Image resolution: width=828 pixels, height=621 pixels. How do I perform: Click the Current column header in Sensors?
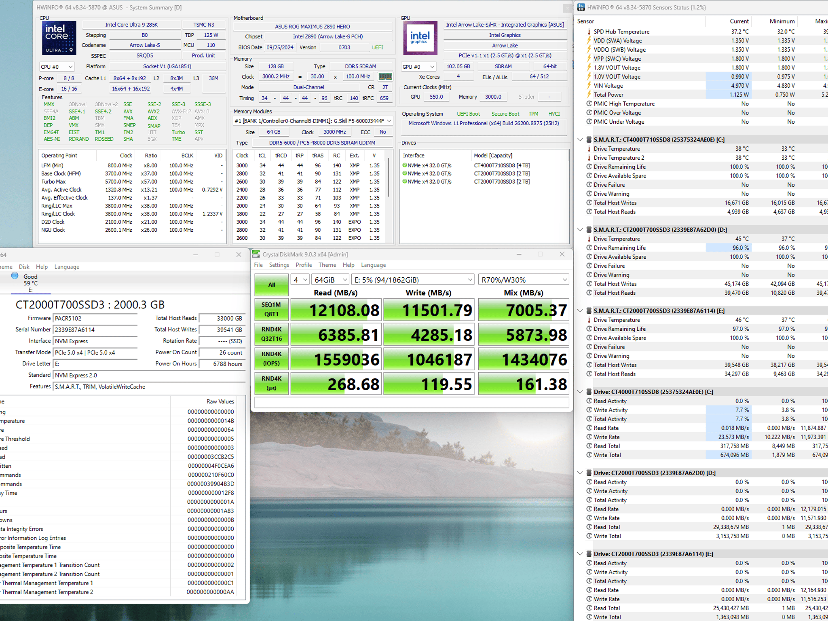coord(739,21)
